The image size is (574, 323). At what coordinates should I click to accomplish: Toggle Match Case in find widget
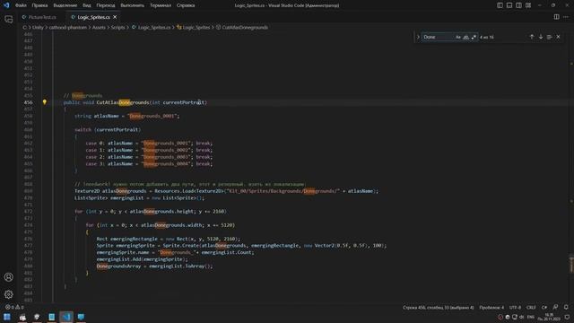(x=458, y=37)
